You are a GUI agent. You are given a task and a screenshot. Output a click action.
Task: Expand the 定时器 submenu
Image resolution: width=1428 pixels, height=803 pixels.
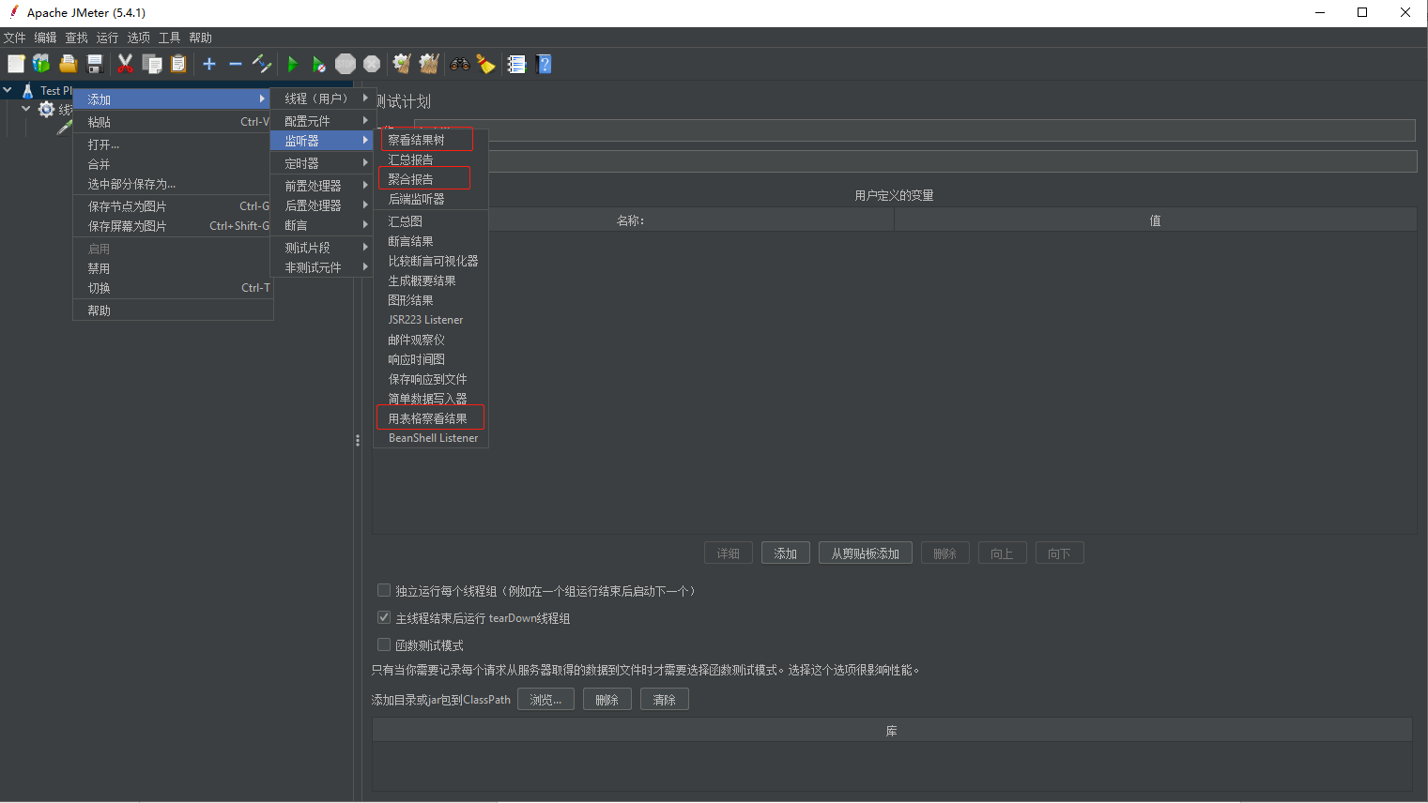tap(322, 163)
